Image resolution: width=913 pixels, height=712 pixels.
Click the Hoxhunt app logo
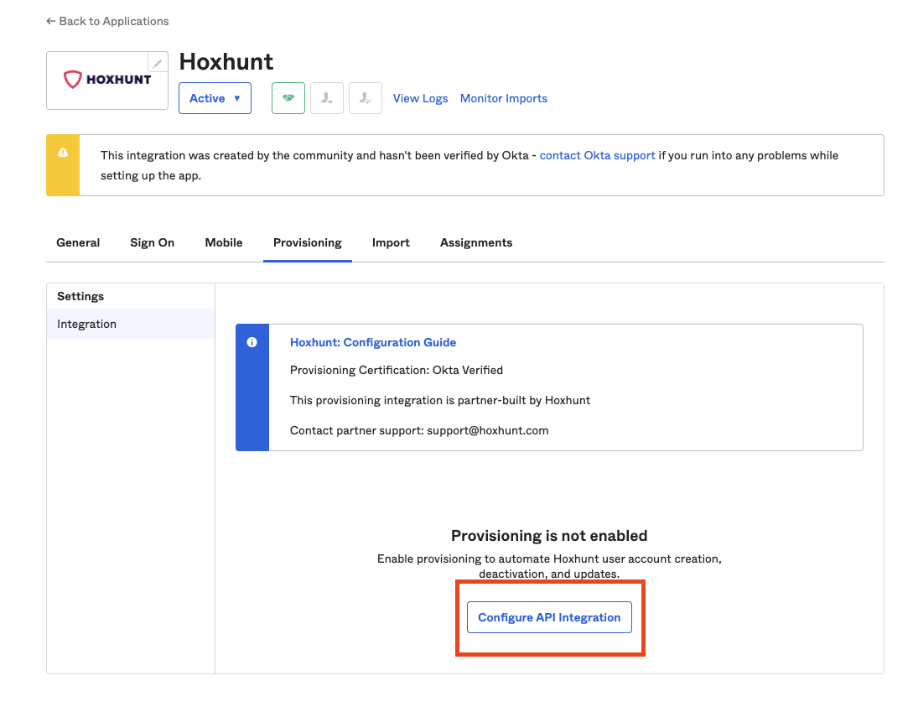[x=107, y=79]
